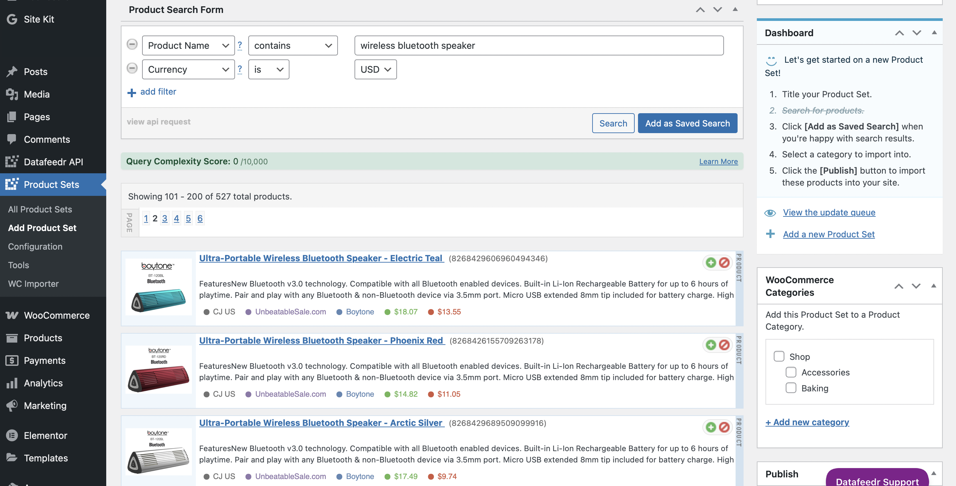Open WC Importer submenu item

click(x=34, y=283)
